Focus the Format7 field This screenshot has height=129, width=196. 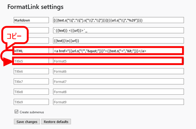118,81
